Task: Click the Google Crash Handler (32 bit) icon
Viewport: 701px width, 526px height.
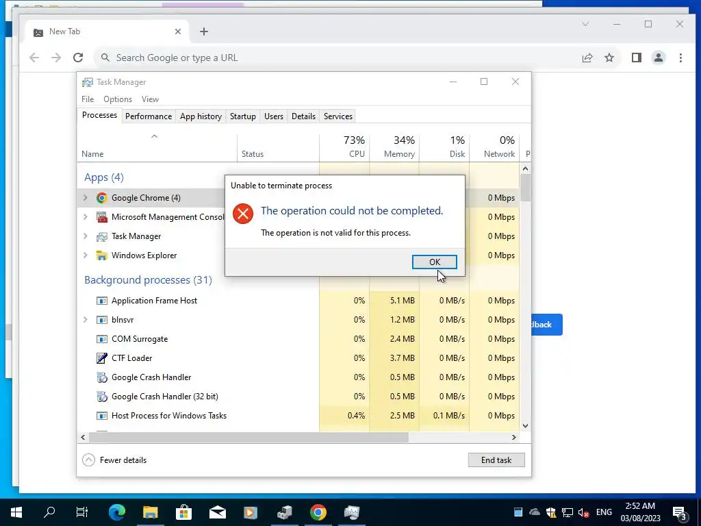Action: coord(102,397)
